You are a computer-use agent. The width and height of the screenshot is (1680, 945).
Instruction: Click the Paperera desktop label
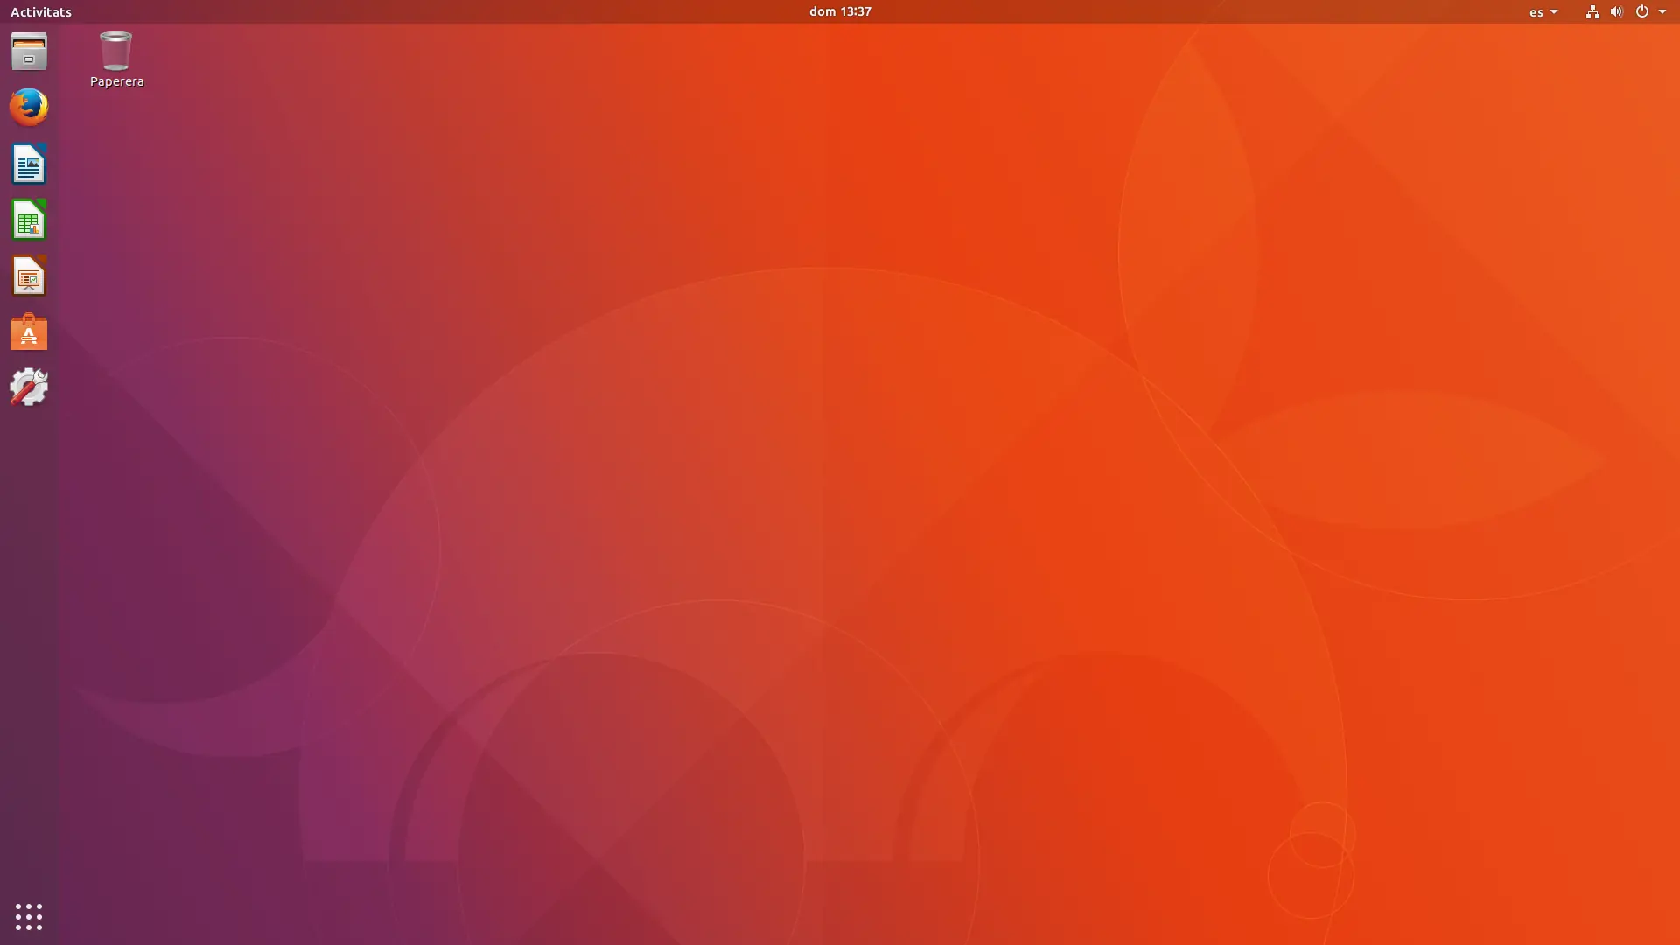pyautogui.click(x=116, y=81)
